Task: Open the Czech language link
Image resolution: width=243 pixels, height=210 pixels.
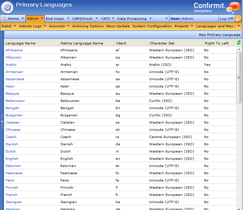Action: pos(11,137)
